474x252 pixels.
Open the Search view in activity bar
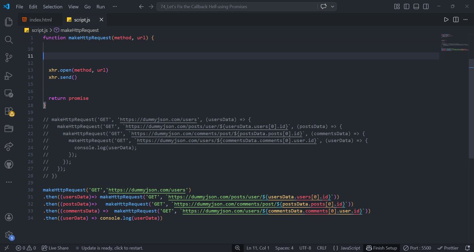pyautogui.click(x=9, y=39)
